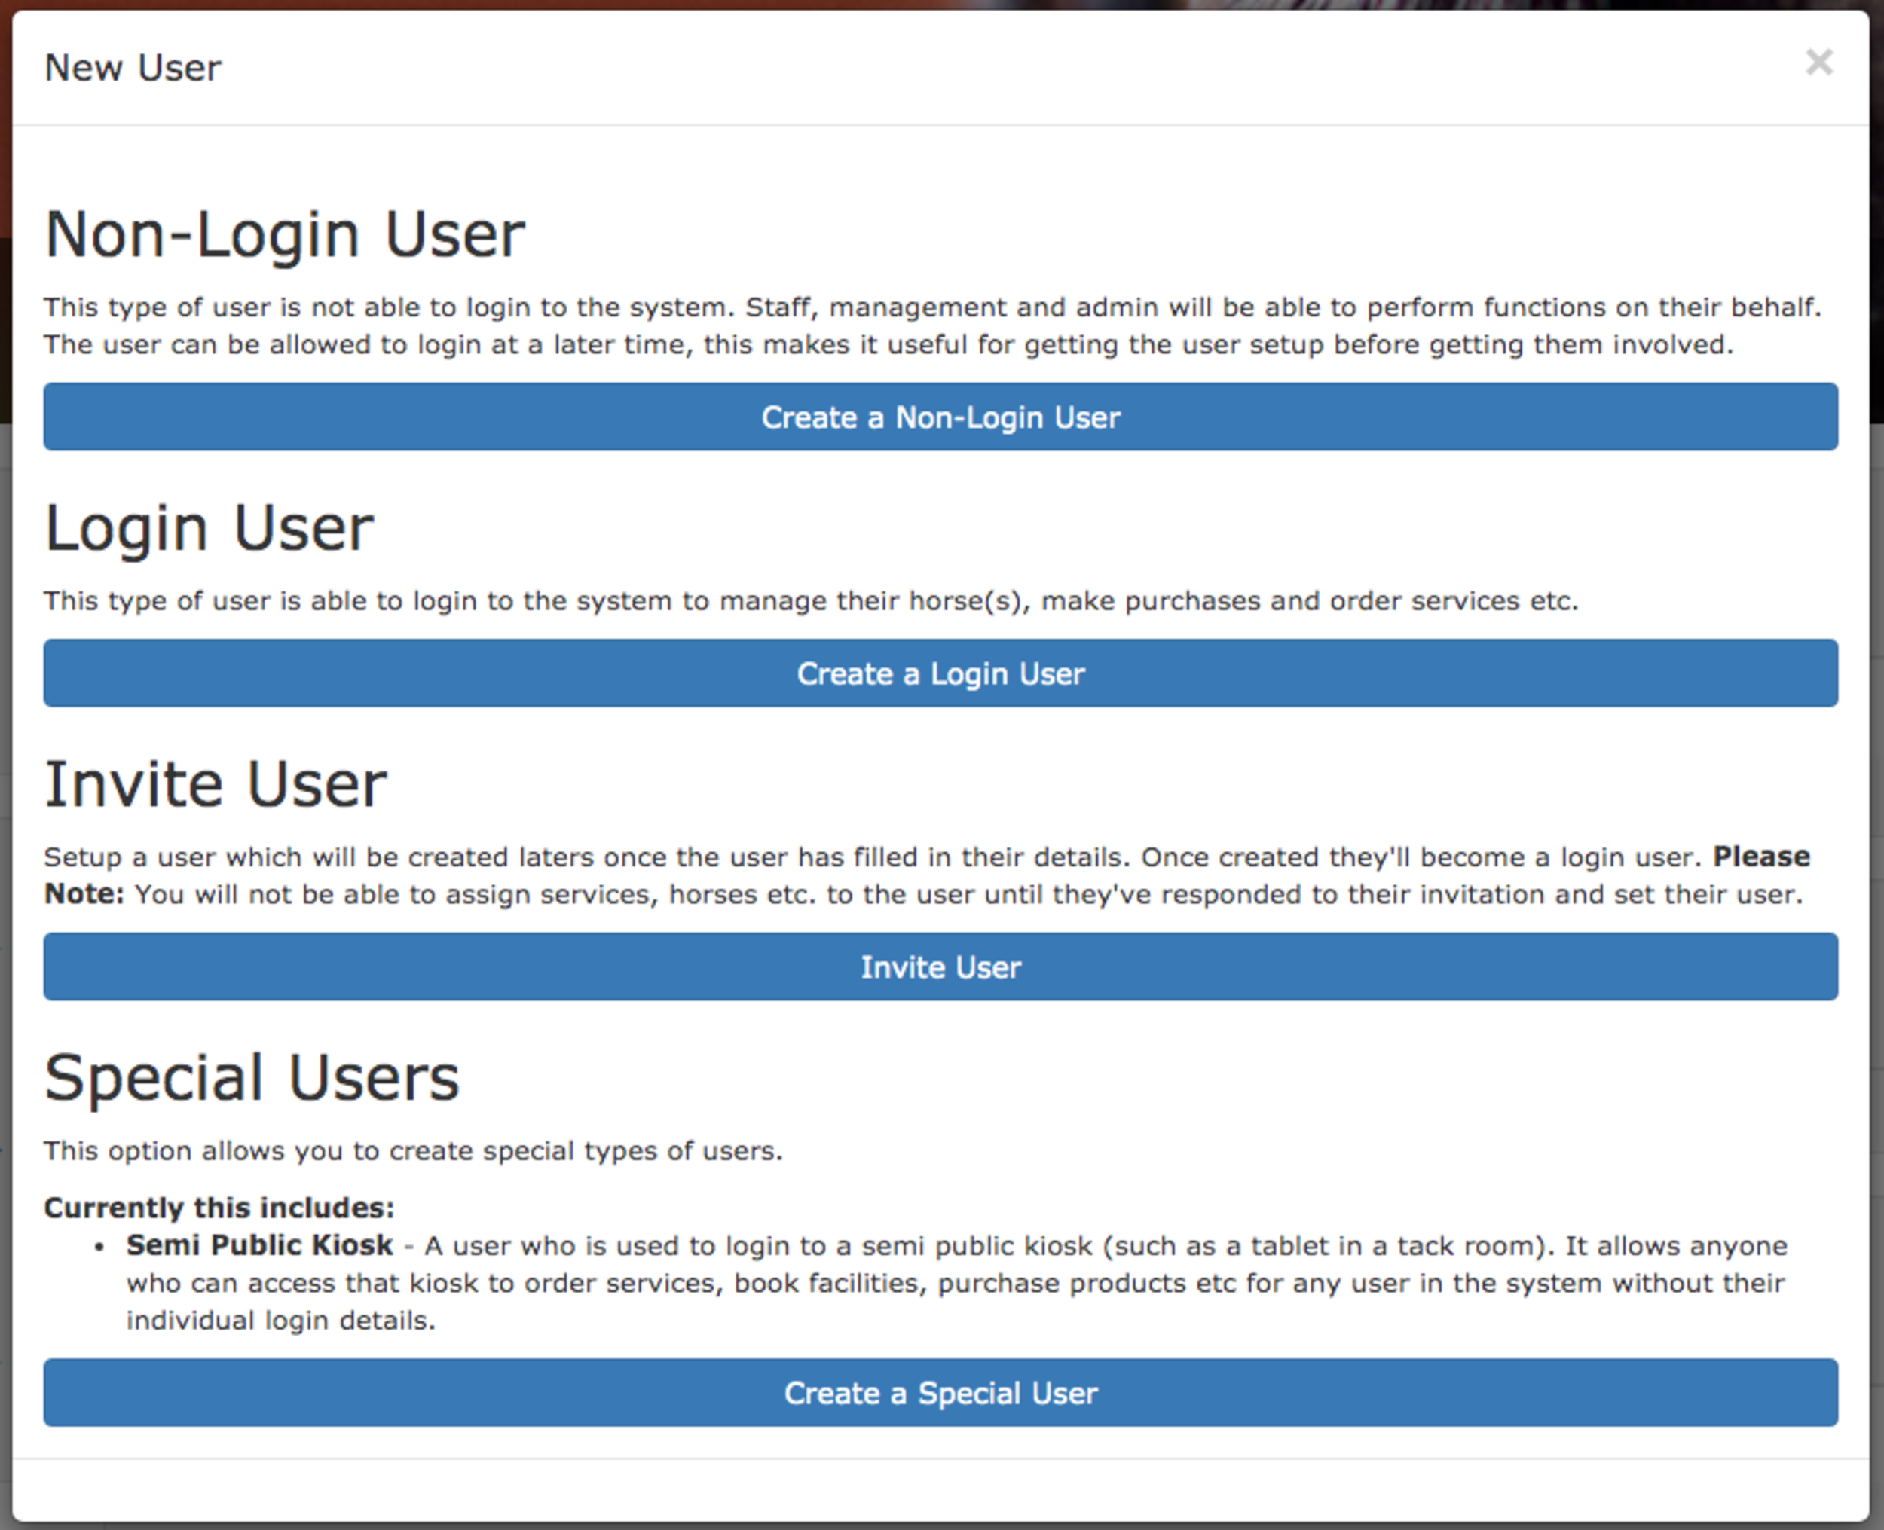Click the Invite User description paragraph
Image resolution: width=1884 pixels, height=1530 pixels.
click(928, 875)
